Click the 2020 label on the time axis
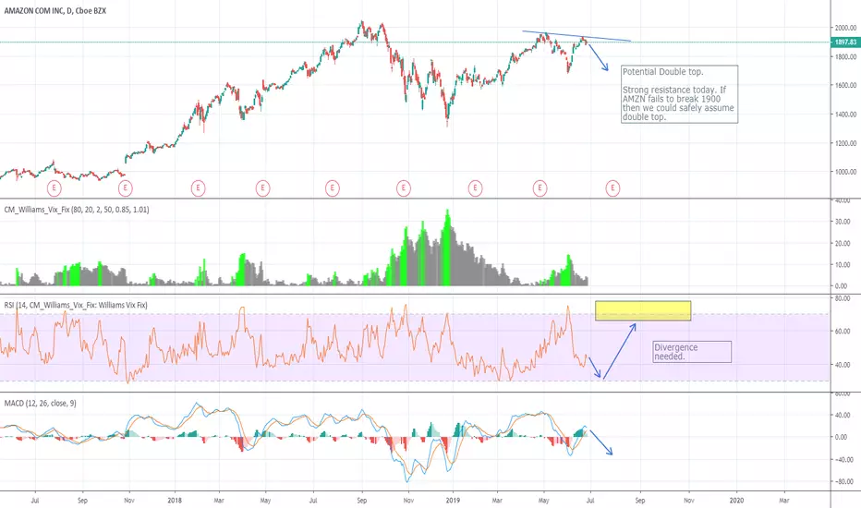Image resolution: width=861 pixels, height=508 pixels. pyautogui.click(x=735, y=500)
